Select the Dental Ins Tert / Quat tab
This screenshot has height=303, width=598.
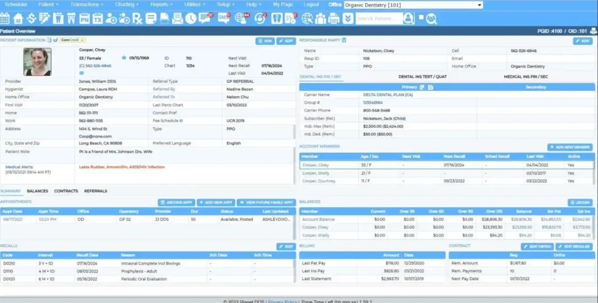(423, 76)
